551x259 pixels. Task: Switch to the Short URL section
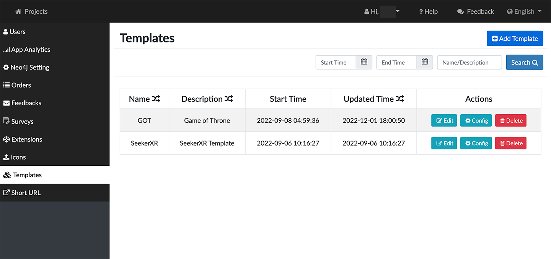[25, 193]
